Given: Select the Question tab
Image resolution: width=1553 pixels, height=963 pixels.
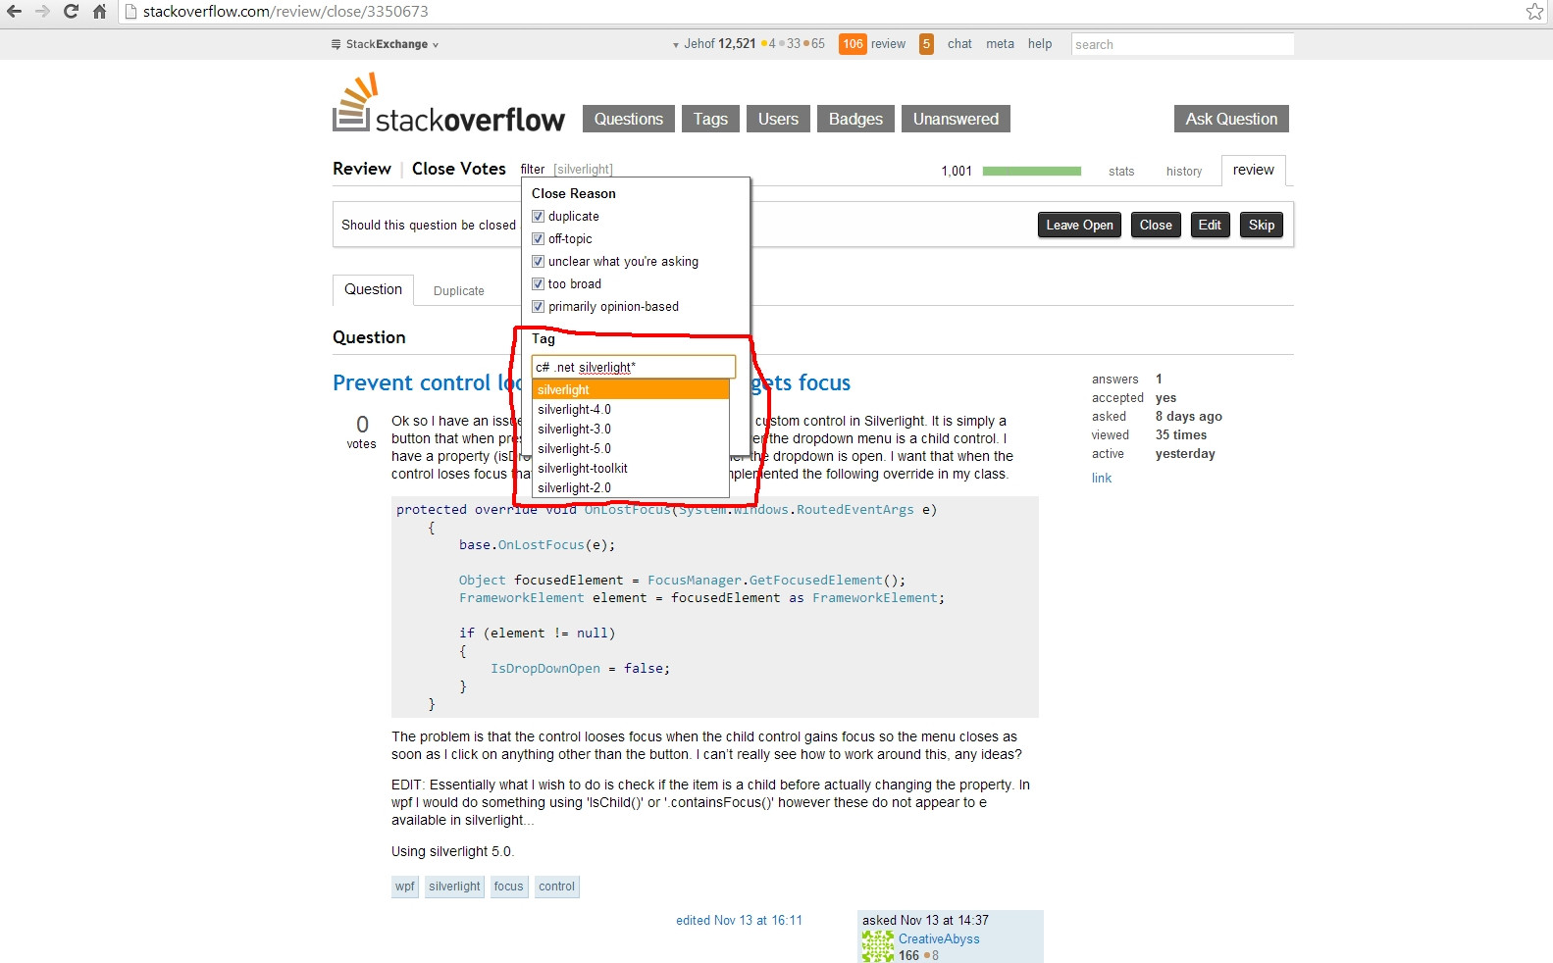Looking at the screenshot, I should (373, 289).
